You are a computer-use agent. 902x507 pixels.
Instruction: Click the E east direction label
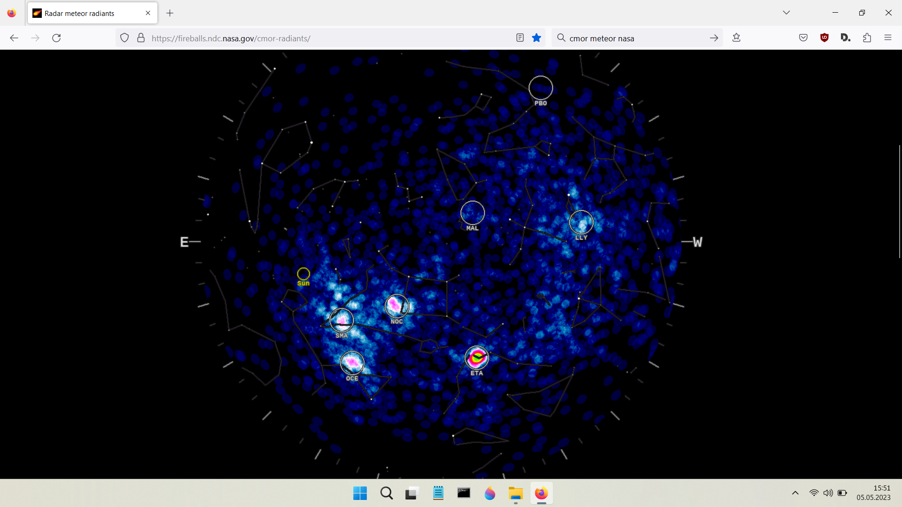(184, 242)
